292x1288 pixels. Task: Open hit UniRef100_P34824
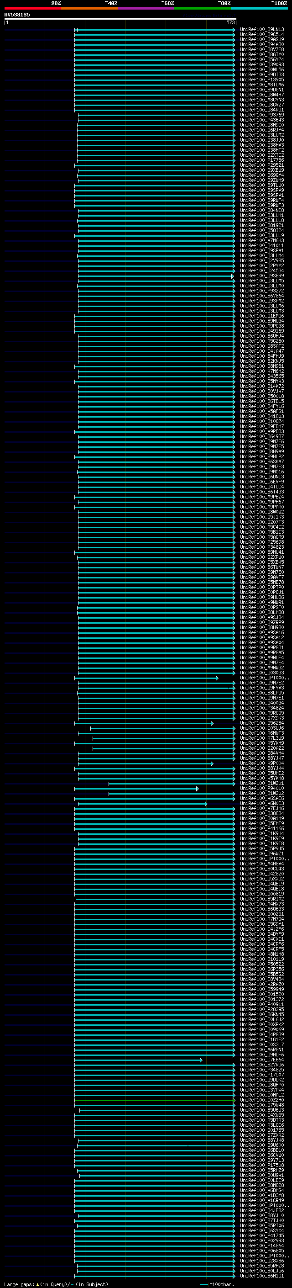click(x=261, y=707)
